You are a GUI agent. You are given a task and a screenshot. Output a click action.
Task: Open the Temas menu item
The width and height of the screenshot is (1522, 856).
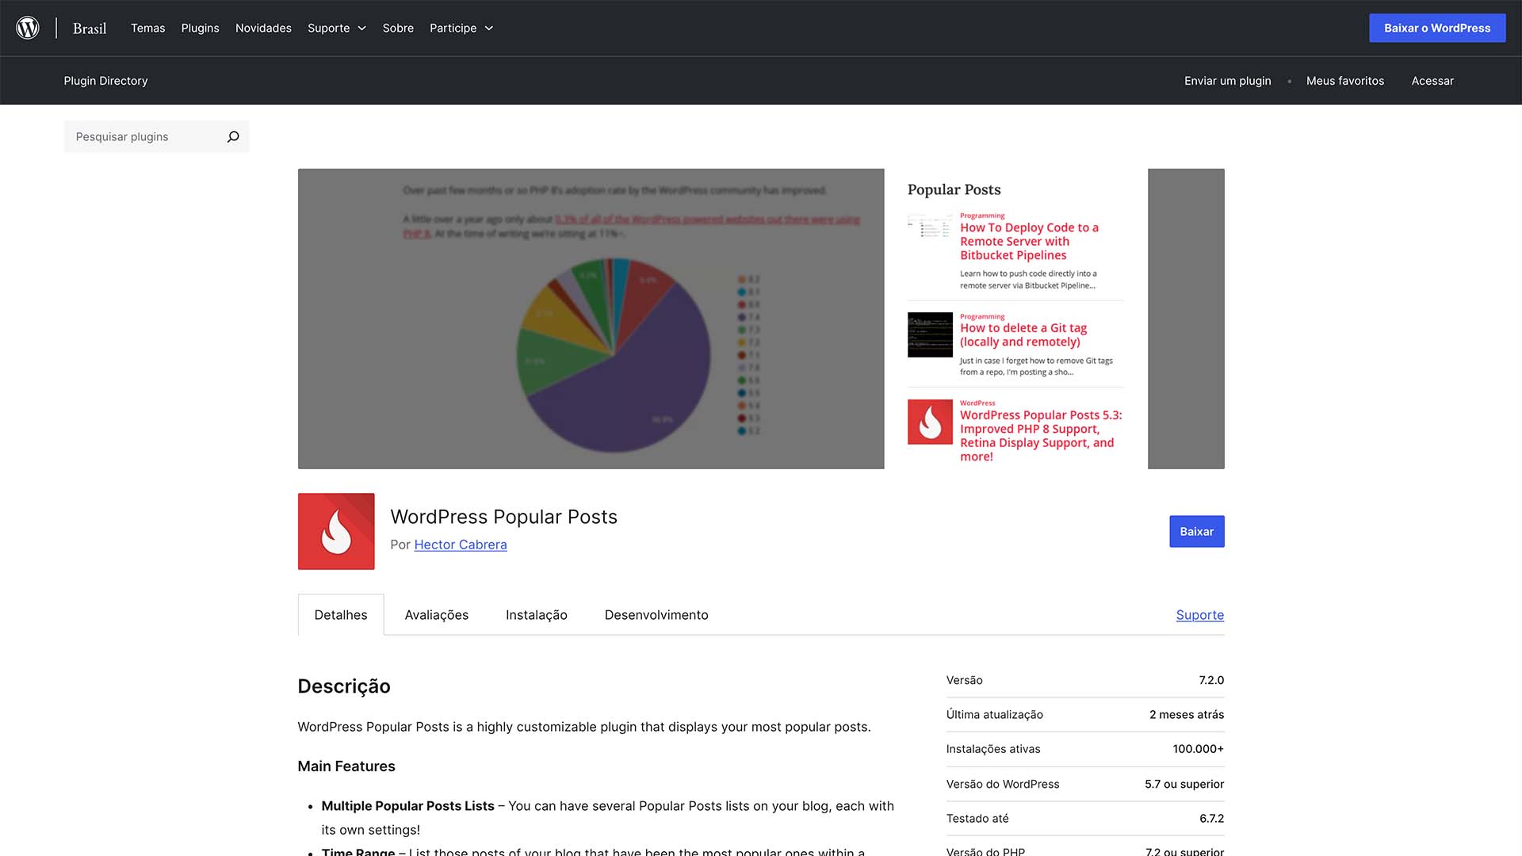[x=148, y=28]
